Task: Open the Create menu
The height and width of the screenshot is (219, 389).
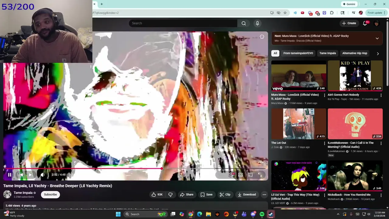Action: coord(349,23)
